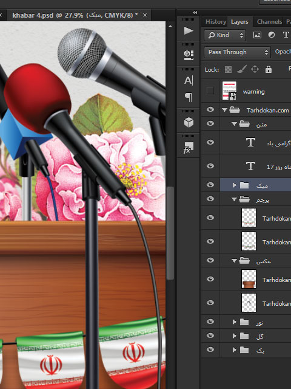Screen dimensions: 291x389
Task: Hide the بک group
Action: 210,349
